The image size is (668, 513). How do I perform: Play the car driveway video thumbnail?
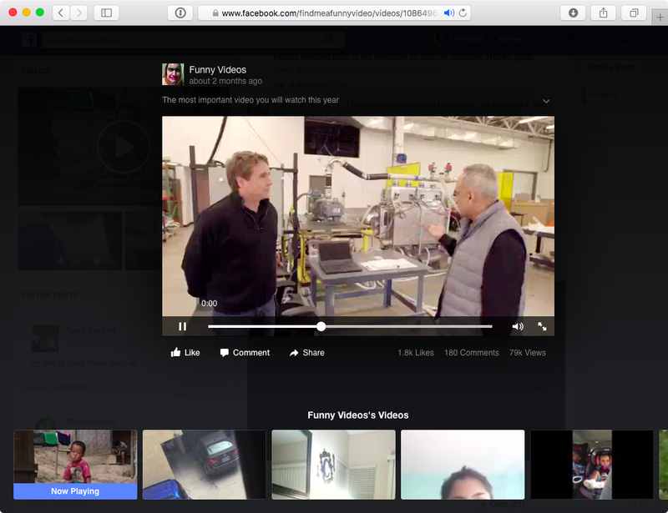pos(204,465)
